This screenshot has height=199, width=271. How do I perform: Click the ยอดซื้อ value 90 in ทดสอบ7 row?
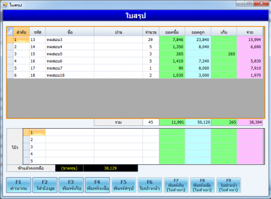click(x=172, y=68)
